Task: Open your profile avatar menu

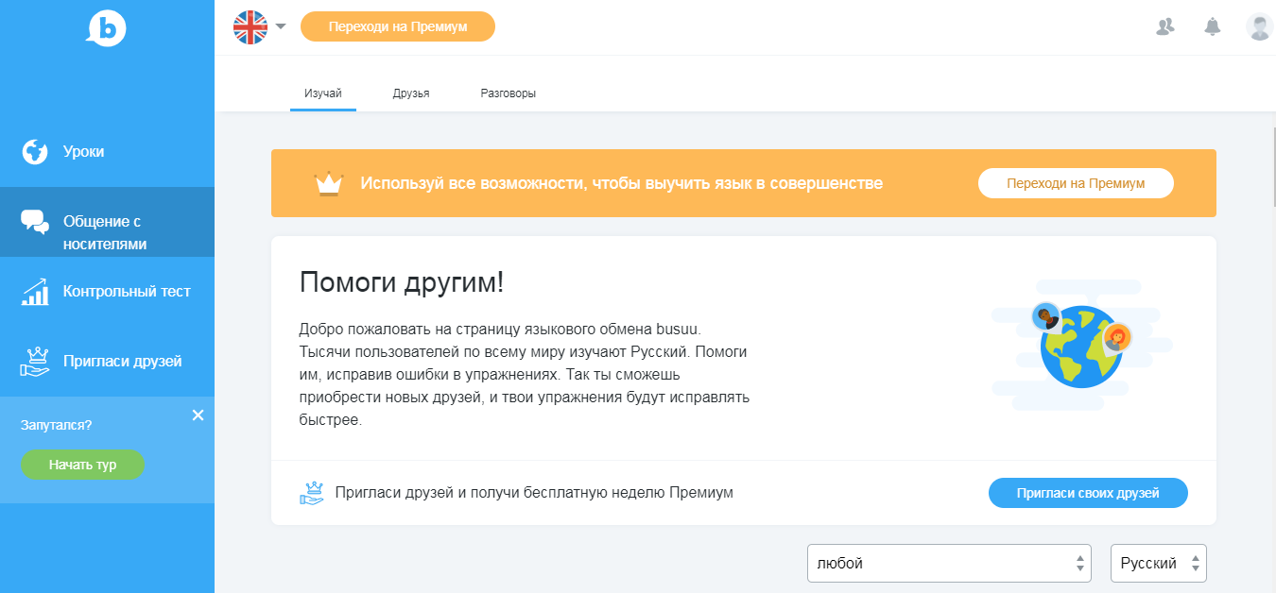Action: point(1259,26)
